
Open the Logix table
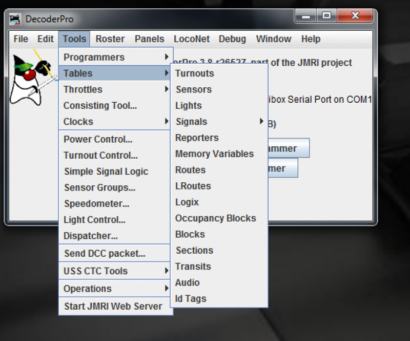[x=219, y=202]
